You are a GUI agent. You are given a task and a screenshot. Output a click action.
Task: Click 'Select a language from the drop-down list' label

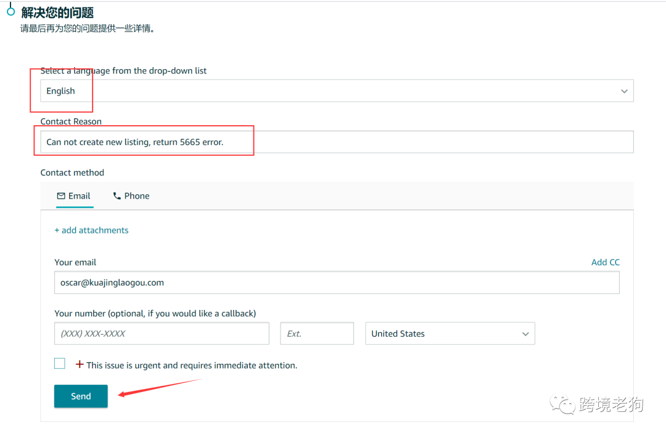point(123,70)
